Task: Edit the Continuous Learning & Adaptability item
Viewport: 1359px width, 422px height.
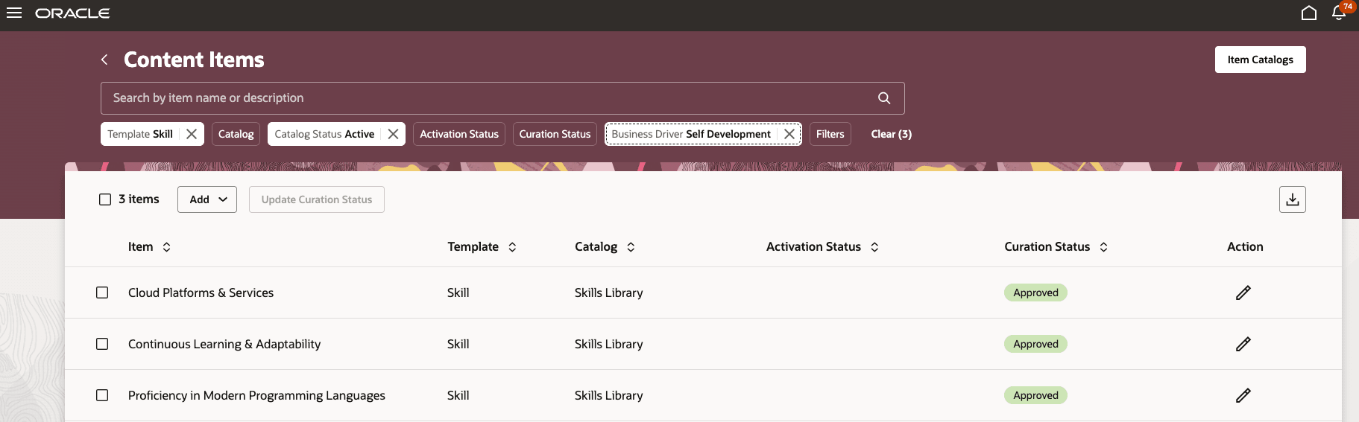Action: click(x=1243, y=344)
